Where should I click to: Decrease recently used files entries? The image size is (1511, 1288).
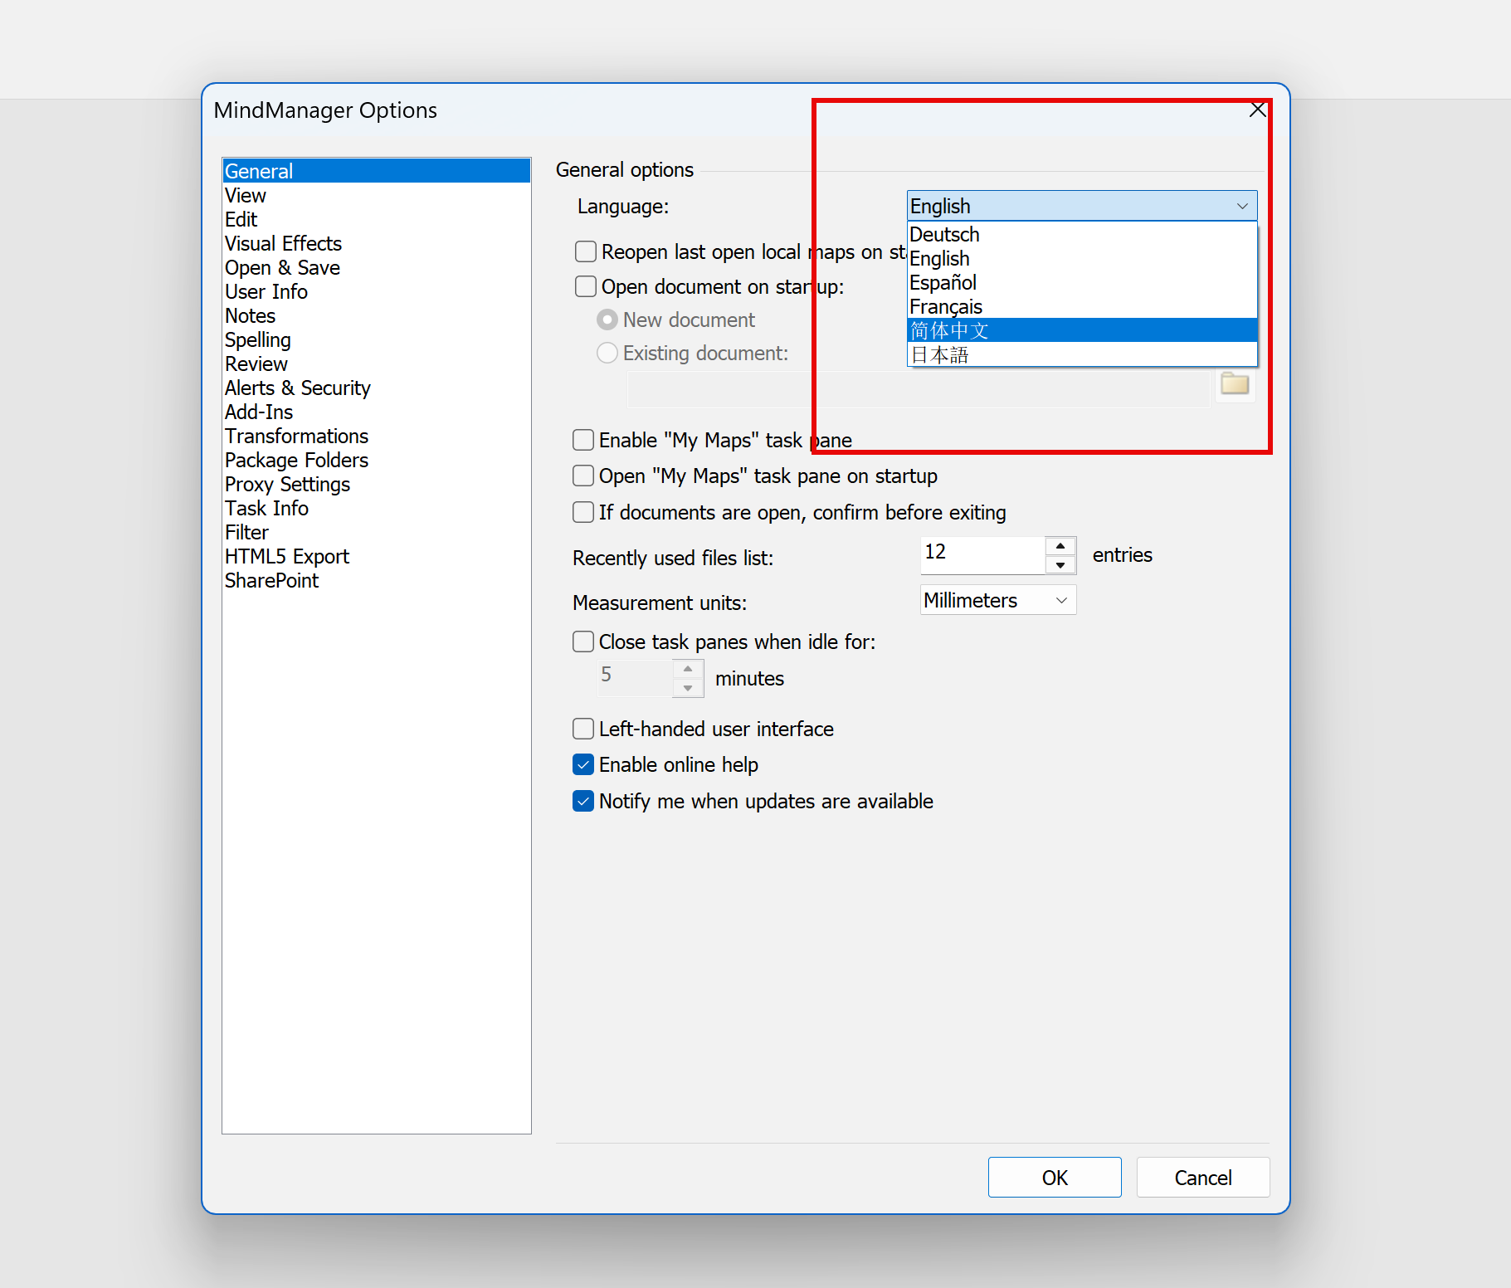[x=1060, y=565]
